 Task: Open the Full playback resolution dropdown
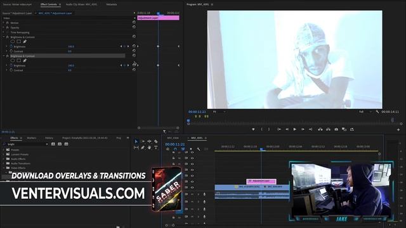pos(365,112)
